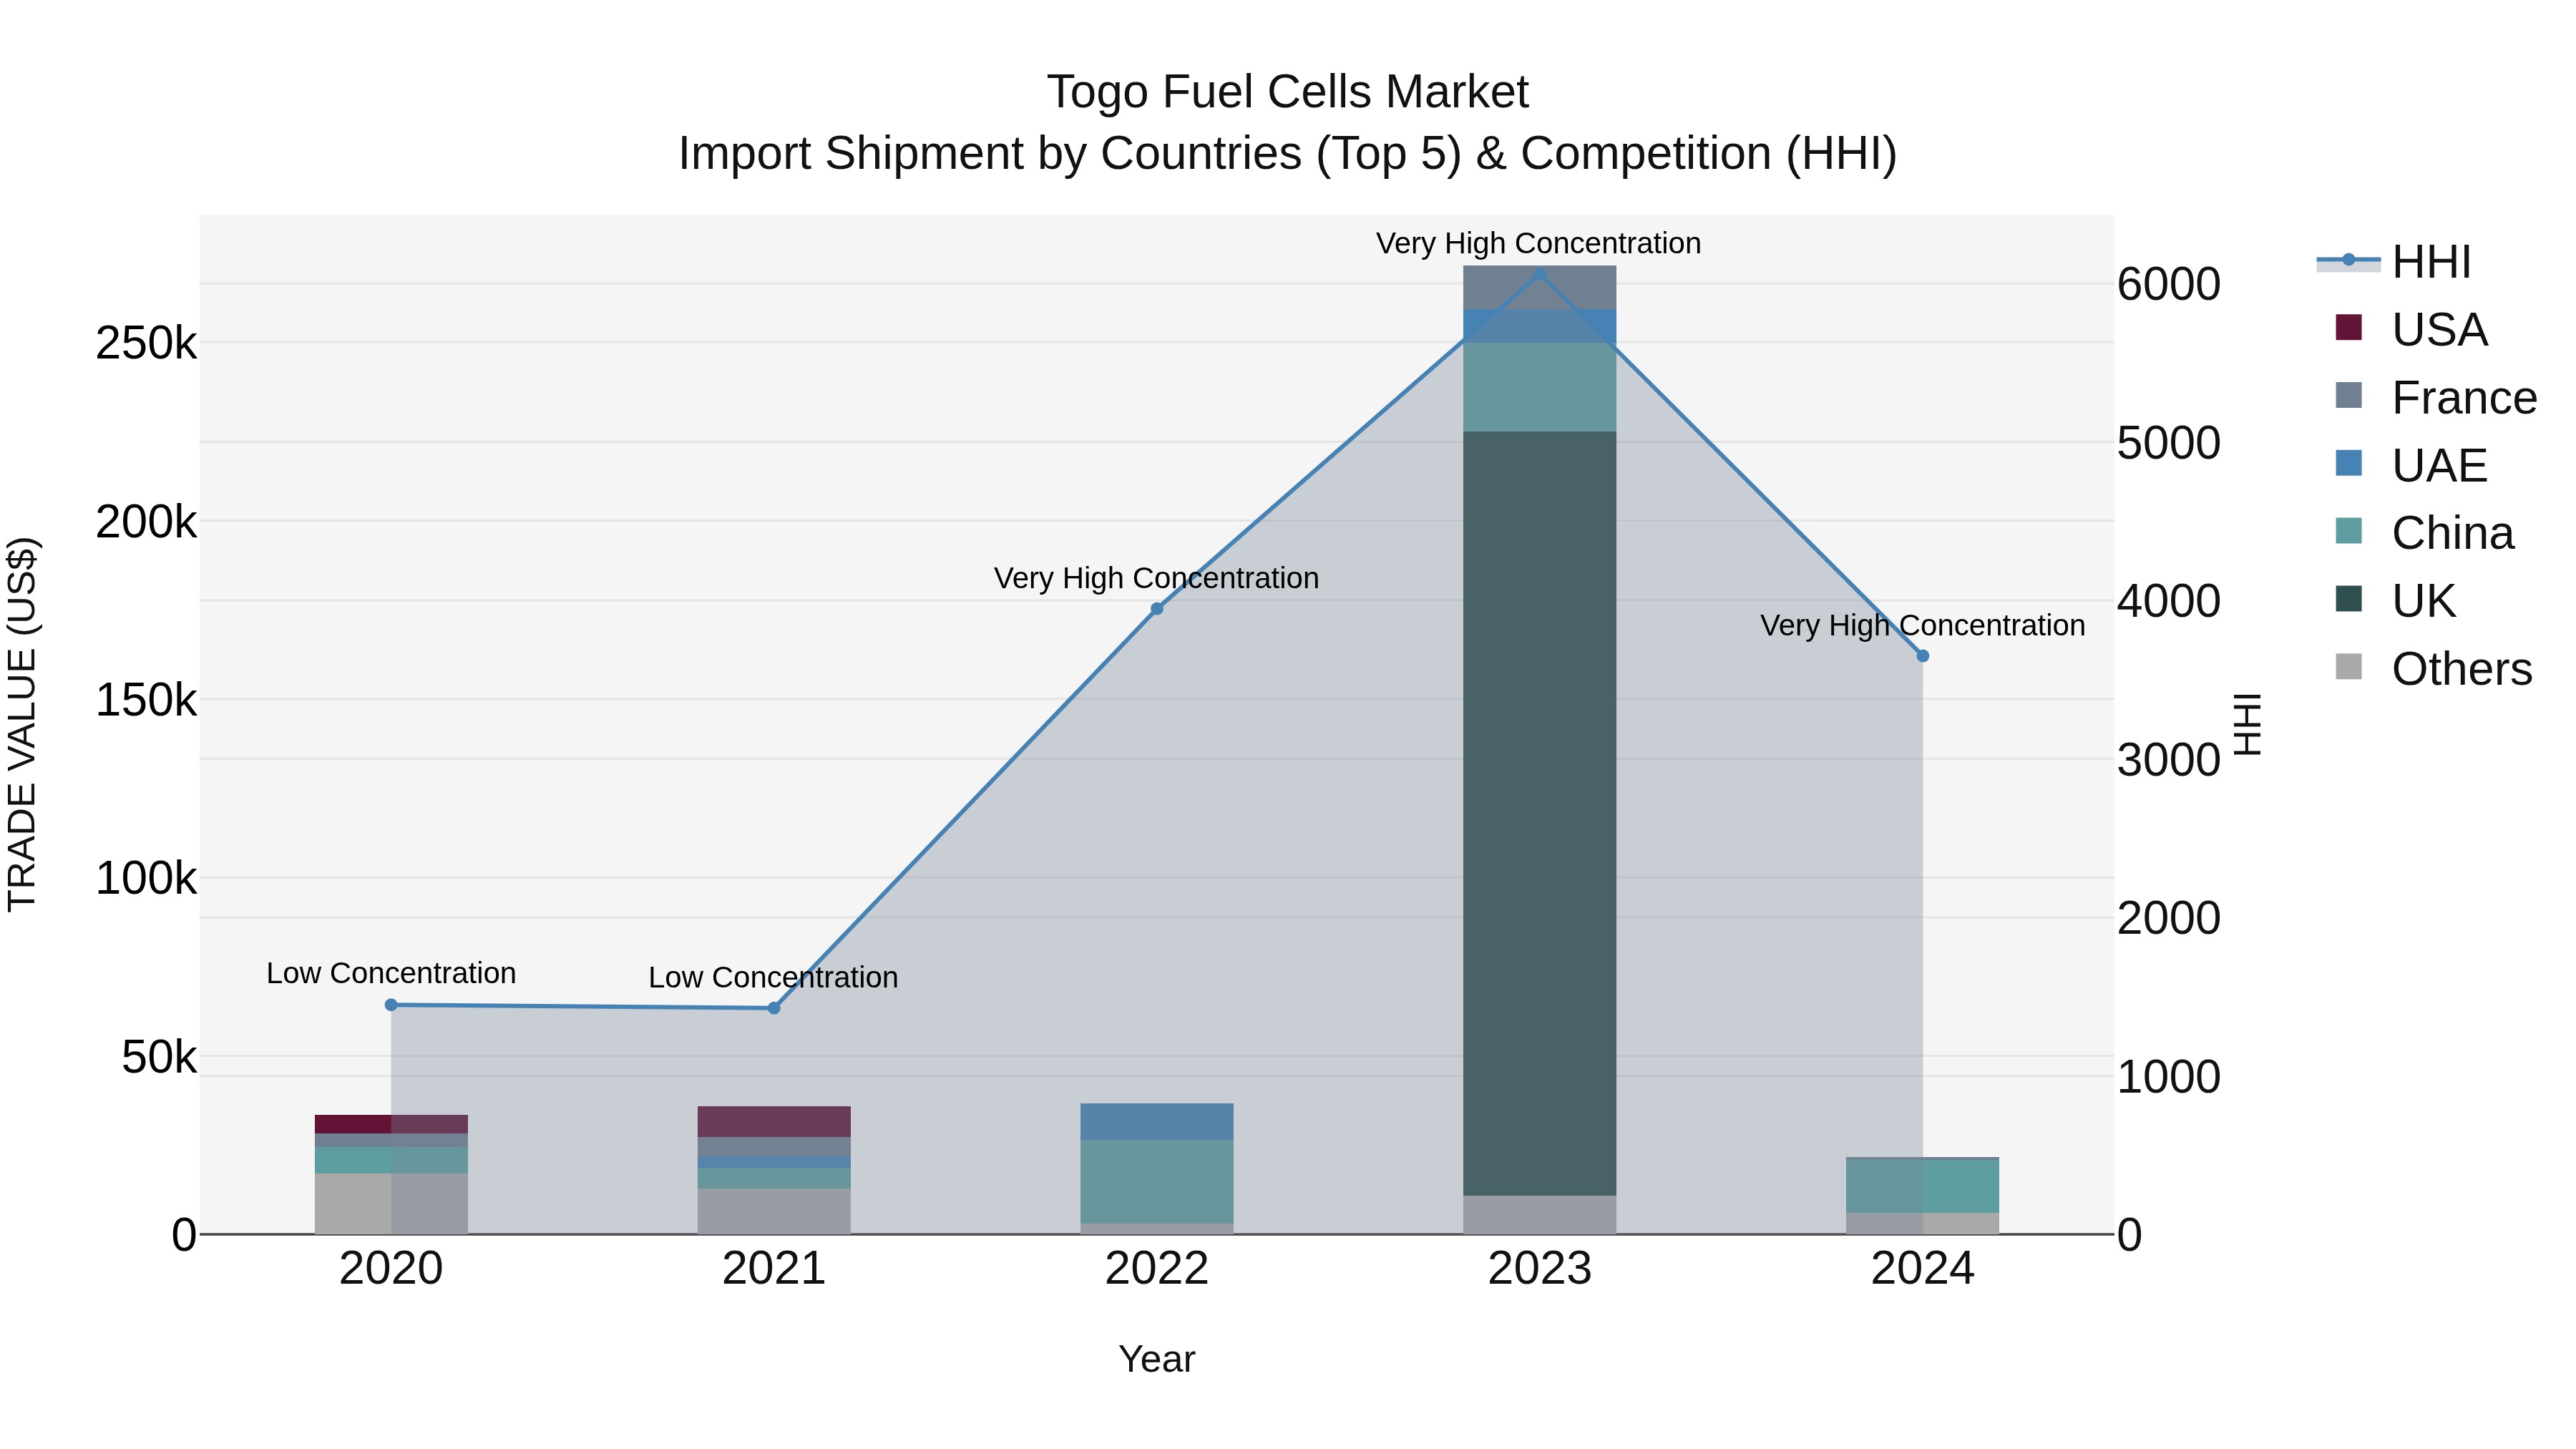2576x1449 pixels.
Task: Click the 2023 x-axis tick label
Action: pyautogui.click(x=1540, y=1269)
